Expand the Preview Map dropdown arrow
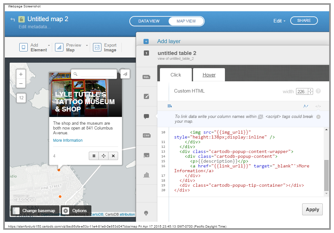Viewport: 334px width, 233px height. click(x=87, y=45)
